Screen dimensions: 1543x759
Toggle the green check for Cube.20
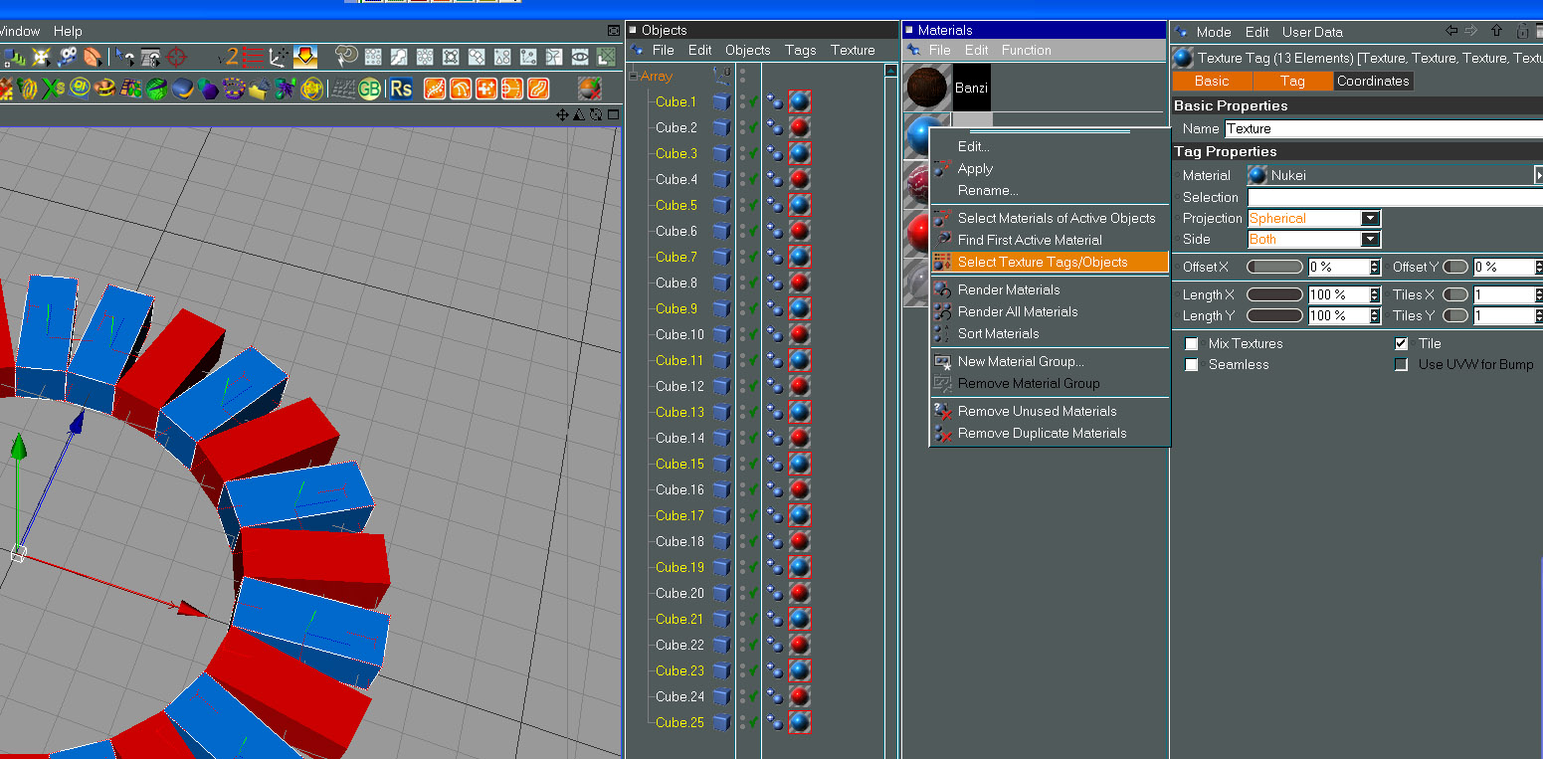(753, 593)
